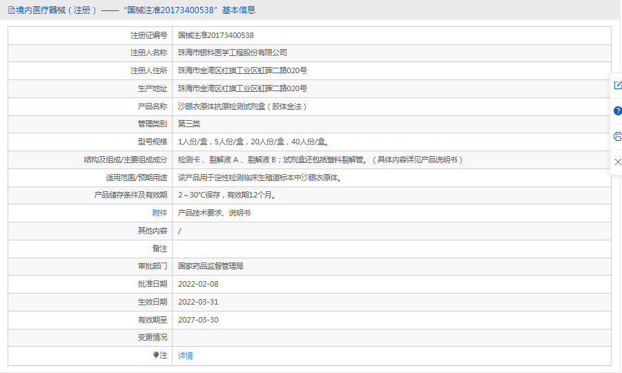The image size is (622, 373).
Task: Close the floating side toolbar with X
Action: click(x=617, y=162)
